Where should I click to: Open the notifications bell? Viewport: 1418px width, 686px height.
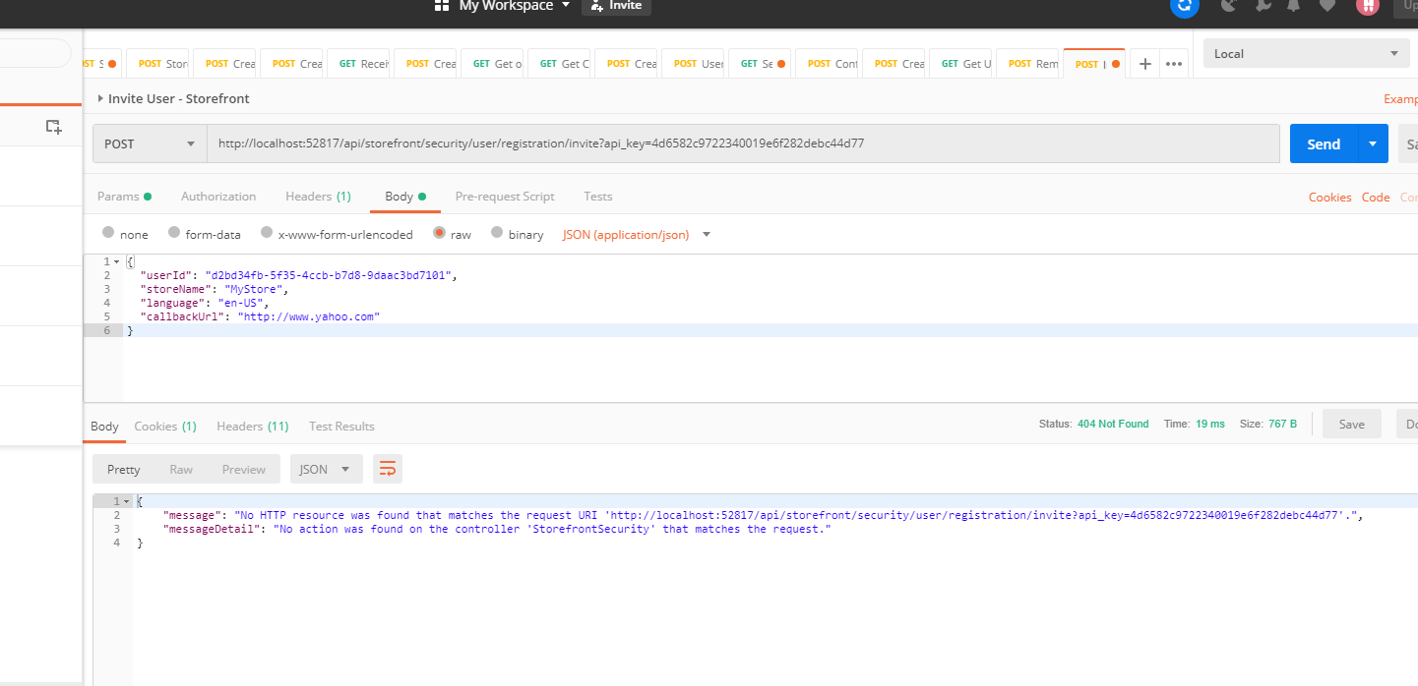1293,5
